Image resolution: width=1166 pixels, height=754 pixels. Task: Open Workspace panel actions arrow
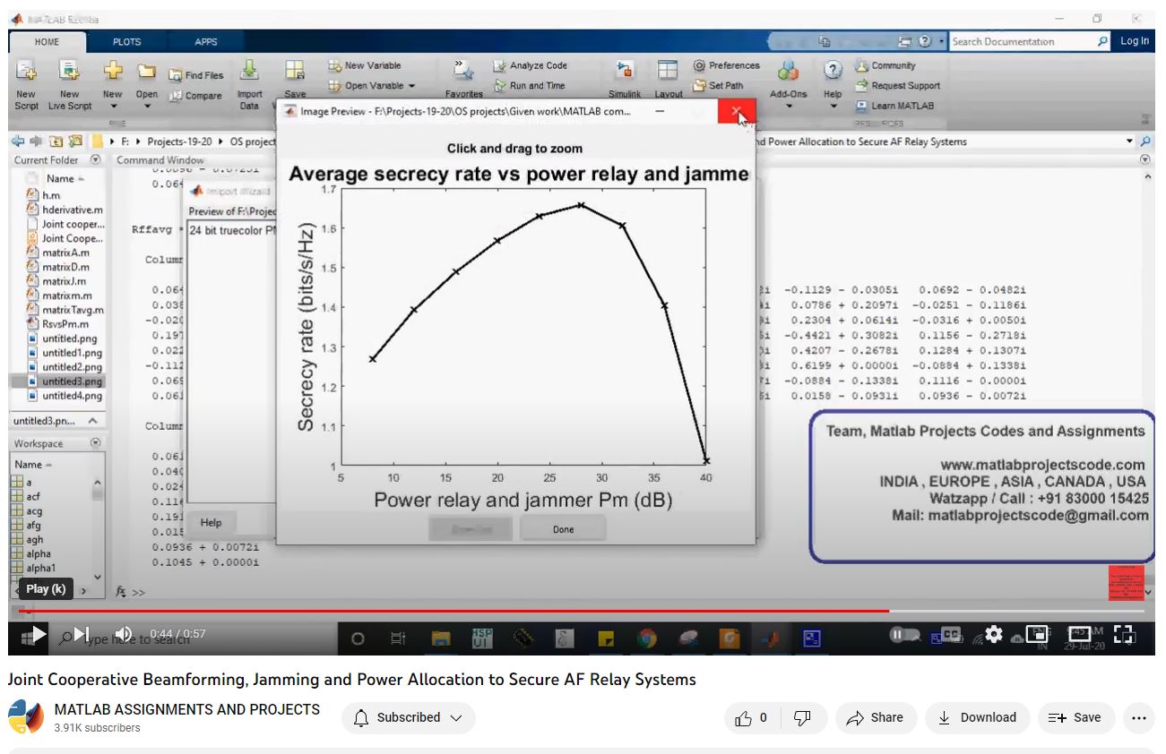95,443
